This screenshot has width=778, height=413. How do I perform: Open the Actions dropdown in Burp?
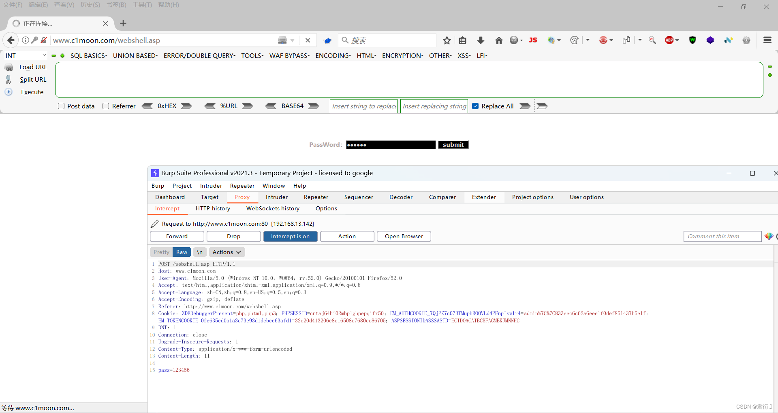227,252
